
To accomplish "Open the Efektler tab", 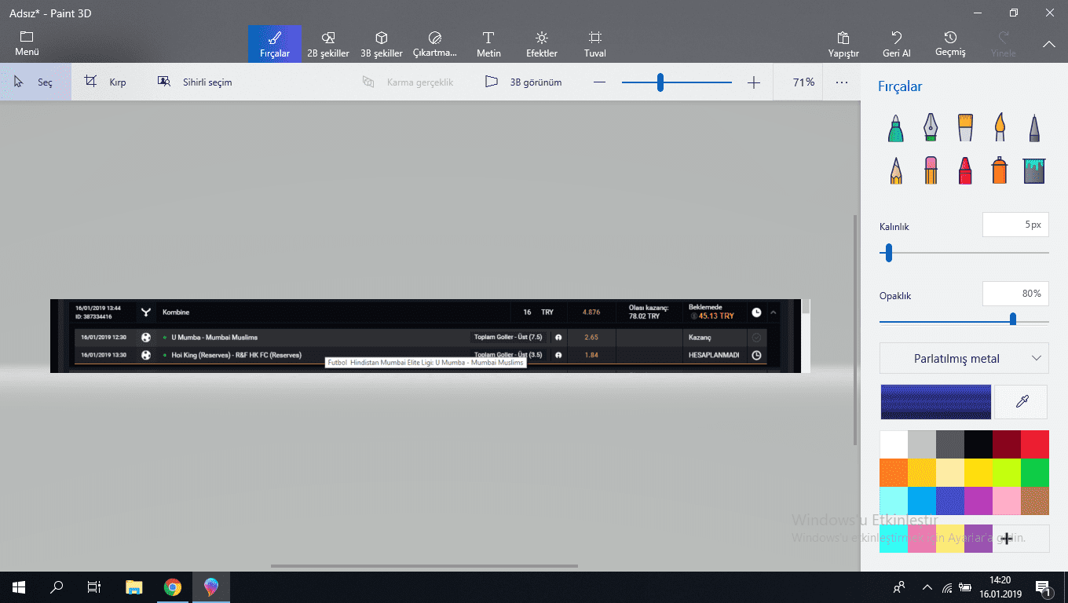I will point(542,44).
